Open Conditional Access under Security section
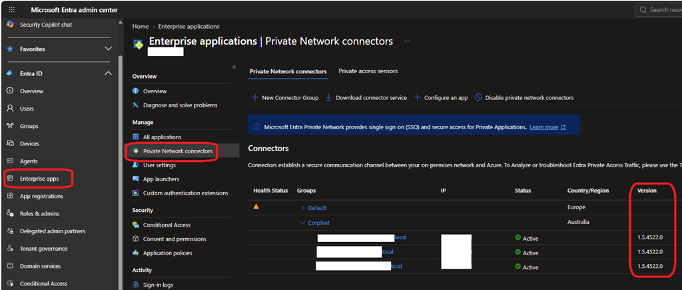Viewport: 682px width, 290px height. [x=167, y=225]
